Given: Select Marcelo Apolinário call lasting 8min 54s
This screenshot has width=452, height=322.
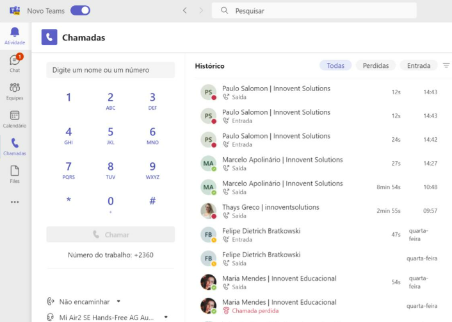Looking at the screenshot, I should [x=320, y=187].
